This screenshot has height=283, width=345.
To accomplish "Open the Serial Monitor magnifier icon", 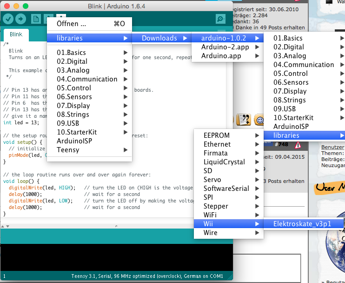I will tap(220, 19).
